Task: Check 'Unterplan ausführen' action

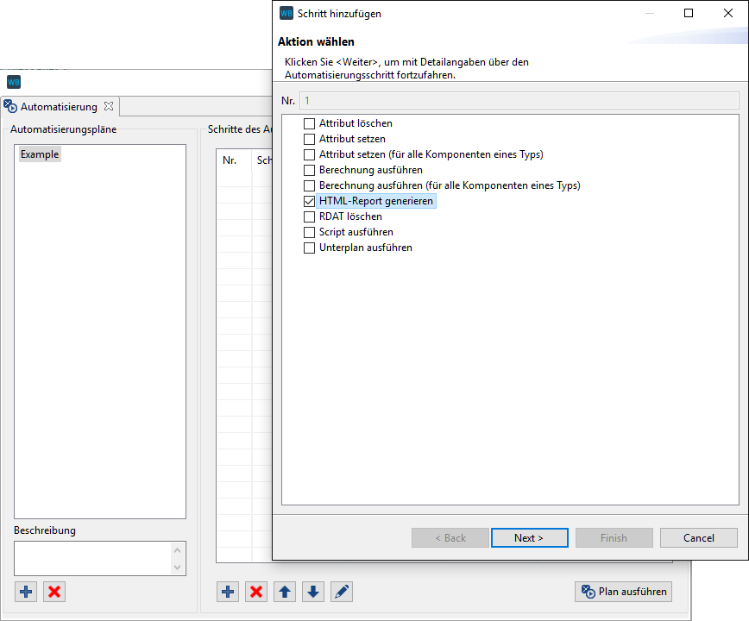Action: 310,248
